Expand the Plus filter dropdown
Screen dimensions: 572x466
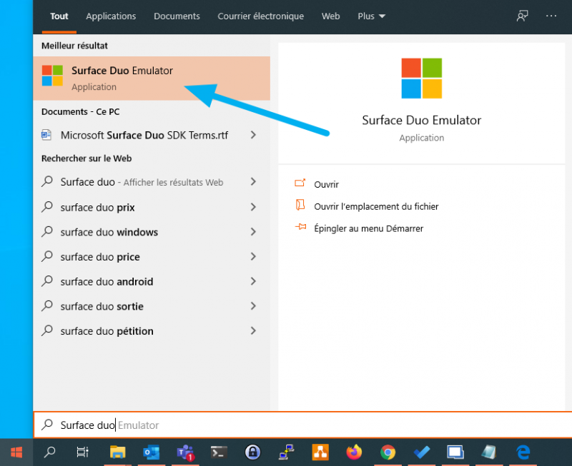point(371,16)
